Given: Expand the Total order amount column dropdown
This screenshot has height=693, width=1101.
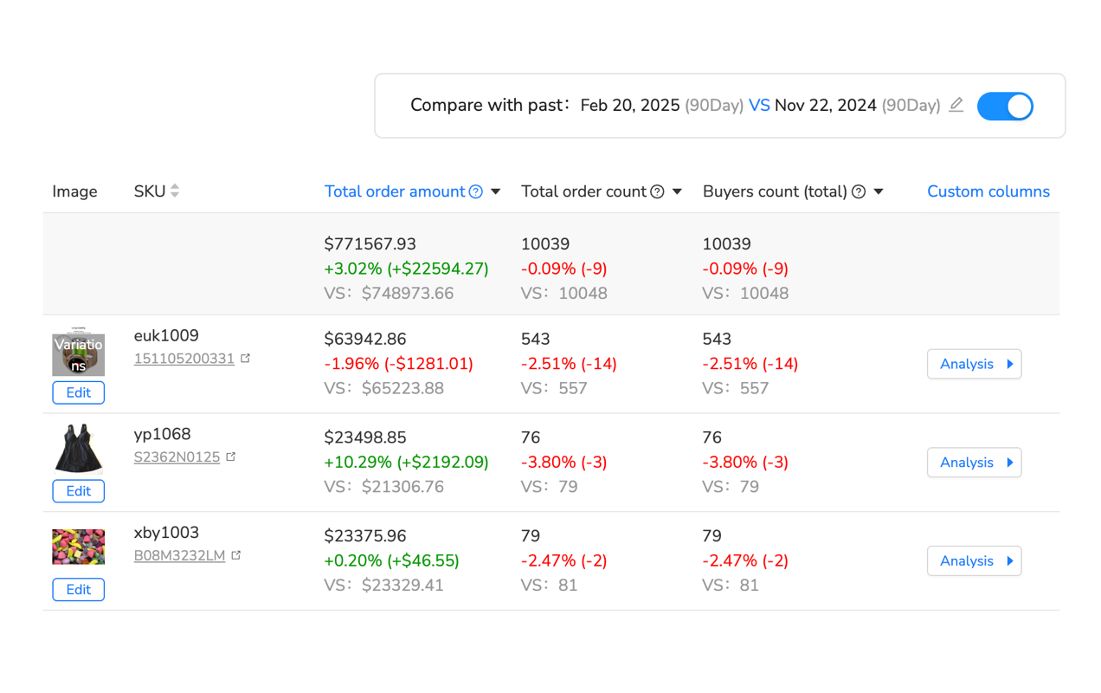Looking at the screenshot, I should [495, 191].
